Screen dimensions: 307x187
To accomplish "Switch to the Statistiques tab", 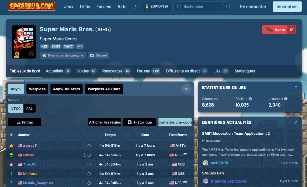I will click(x=245, y=71).
